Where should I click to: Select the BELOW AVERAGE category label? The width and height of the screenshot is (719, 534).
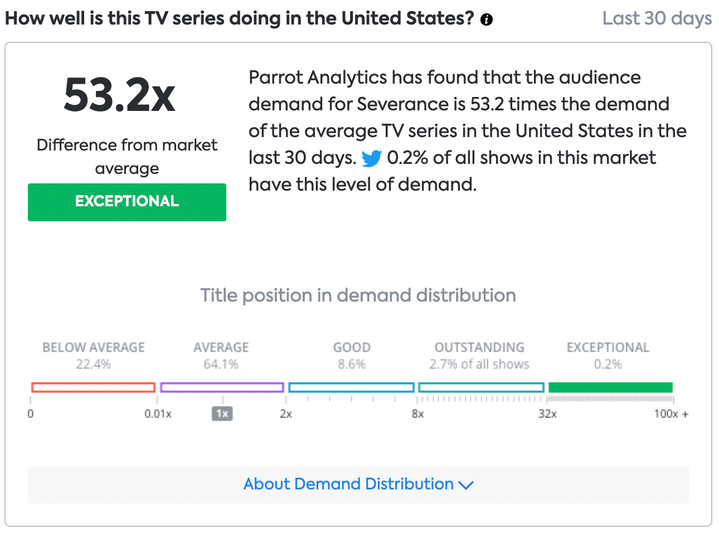coord(94,347)
